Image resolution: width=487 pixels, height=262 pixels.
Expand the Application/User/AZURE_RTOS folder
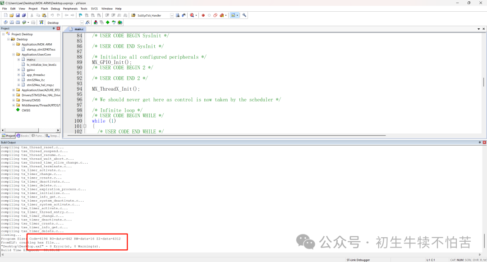coord(14,90)
